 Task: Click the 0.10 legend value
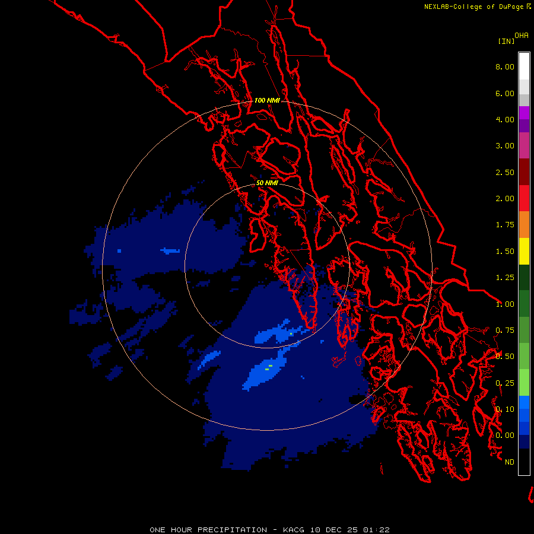pos(505,409)
